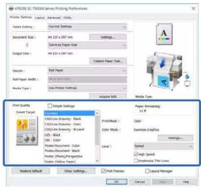Image resolution: width=201 pixels, height=187 pixels.
Task: Click the Custom Paper Size button
Action: pos(108,61)
